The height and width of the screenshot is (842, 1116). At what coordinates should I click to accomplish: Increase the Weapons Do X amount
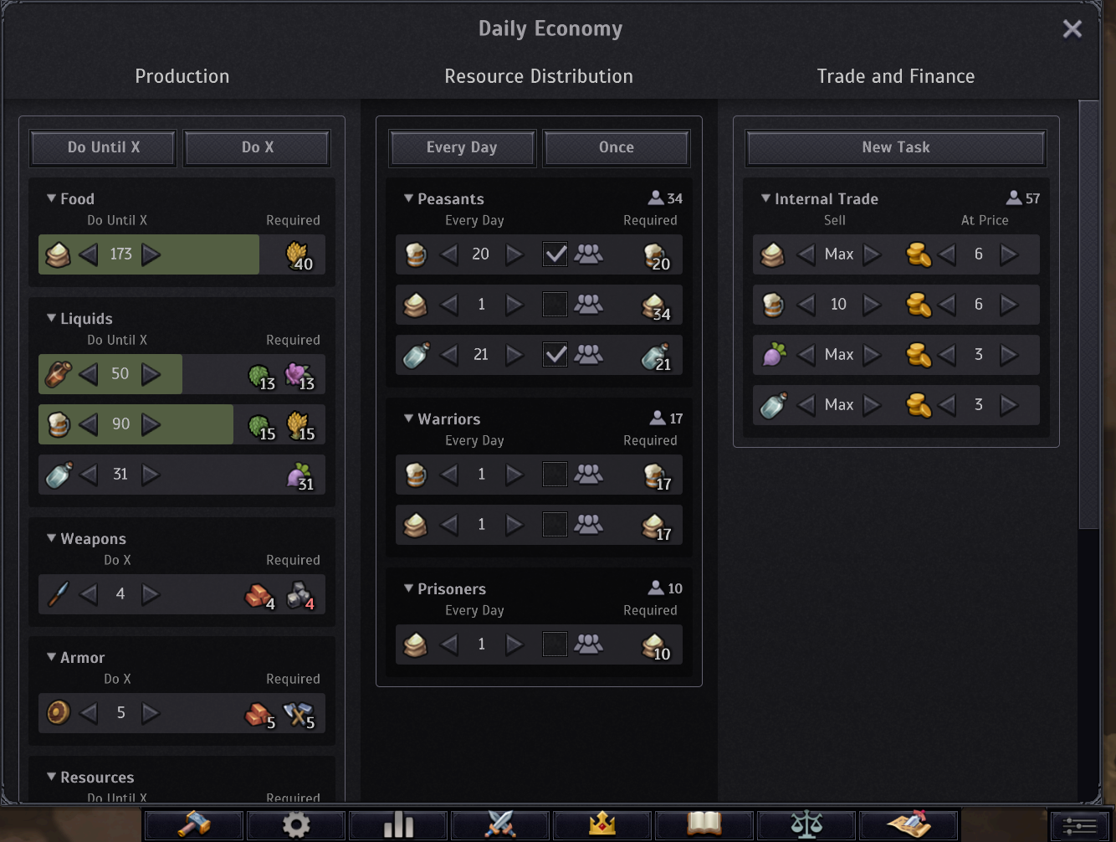pyautogui.click(x=151, y=594)
